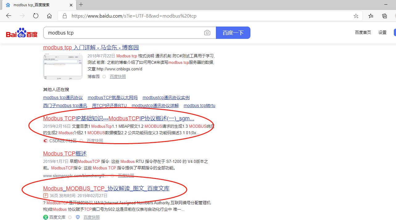Minimize the browser window
Viewport: 396px width, 220px height.
[x=386, y=5]
